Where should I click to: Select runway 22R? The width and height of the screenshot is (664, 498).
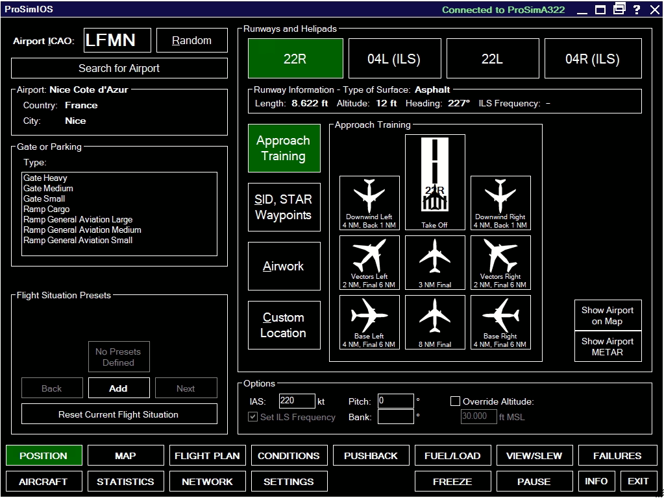(x=295, y=58)
